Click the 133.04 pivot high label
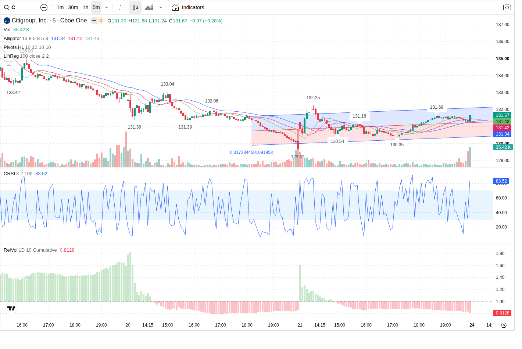This screenshot has width=522, height=349. tap(168, 84)
